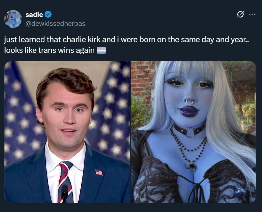This screenshot has width=262, height=212.
Task: Click the American flag lapel pin
Action: tap(99, 173)
